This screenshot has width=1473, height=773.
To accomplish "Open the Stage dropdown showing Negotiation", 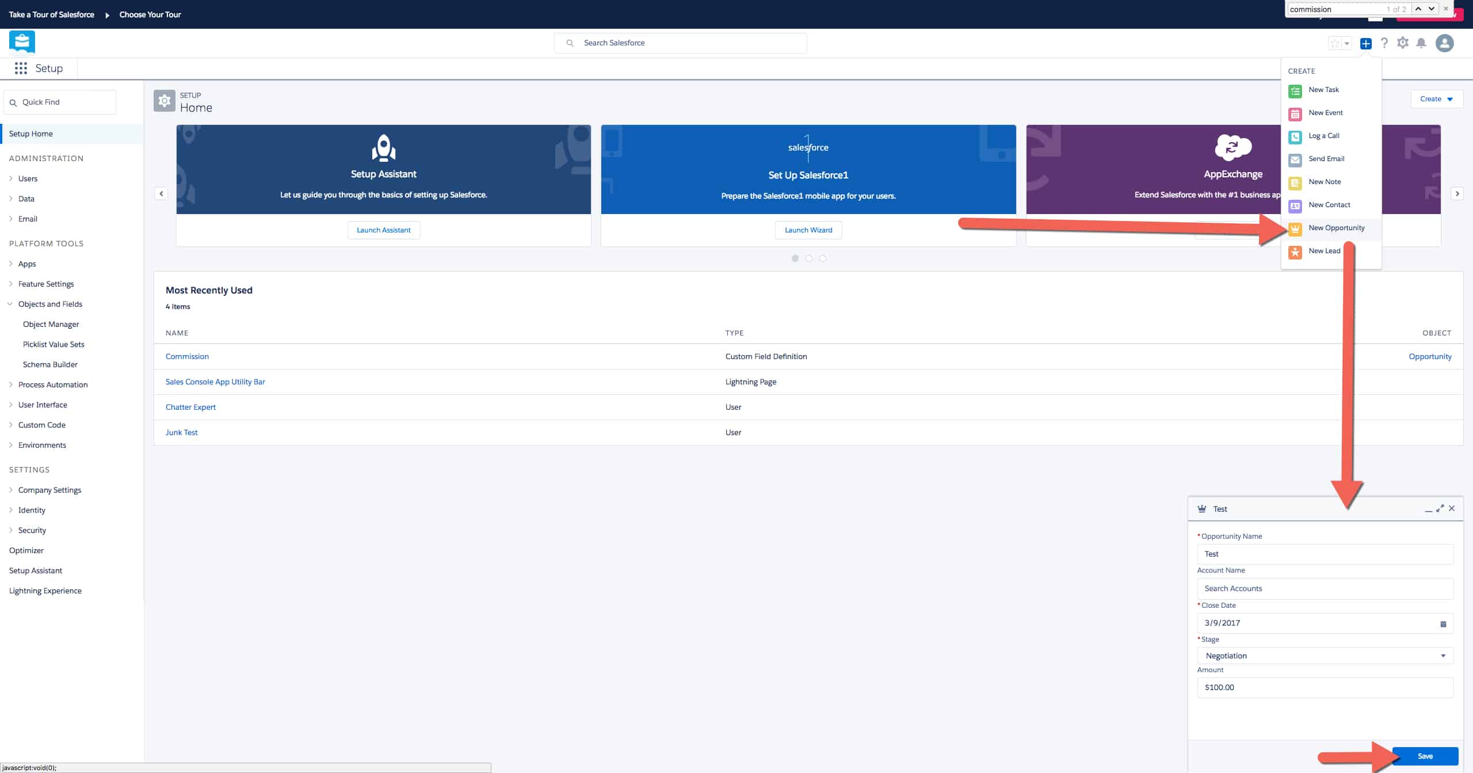I will tap(1325, 656).
